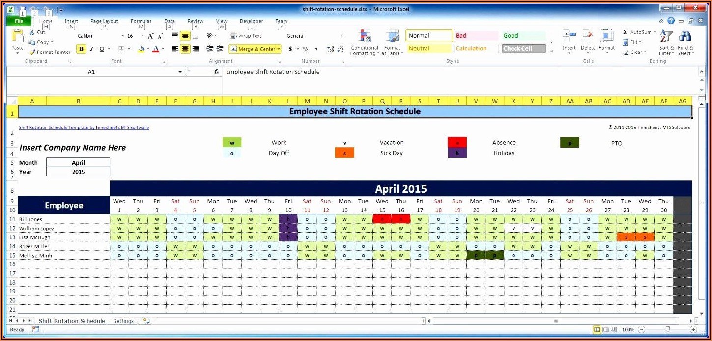Image resolution: width=712 pixels, height=341 pixels.
Task: Open Conditional Formatting menu
Action: tap(365, 43)
